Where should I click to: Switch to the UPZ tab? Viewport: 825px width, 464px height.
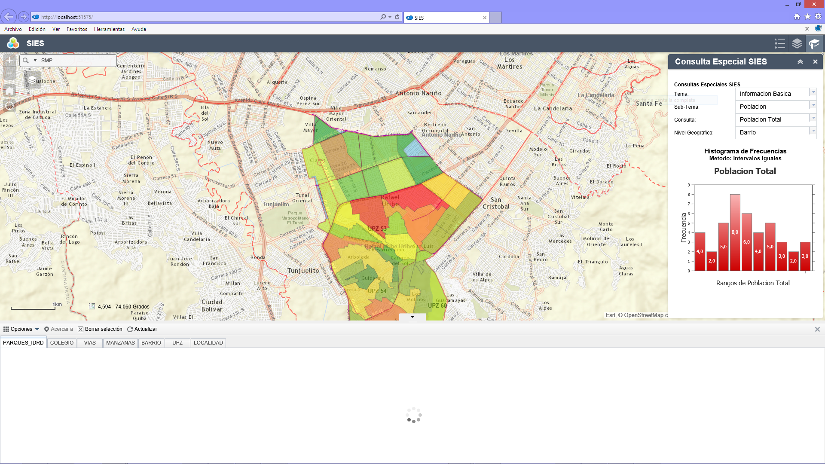[x=177, y=343]
